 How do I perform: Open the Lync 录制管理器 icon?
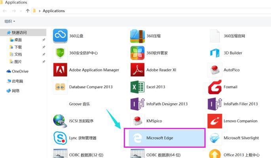click(x=60, y=138)
